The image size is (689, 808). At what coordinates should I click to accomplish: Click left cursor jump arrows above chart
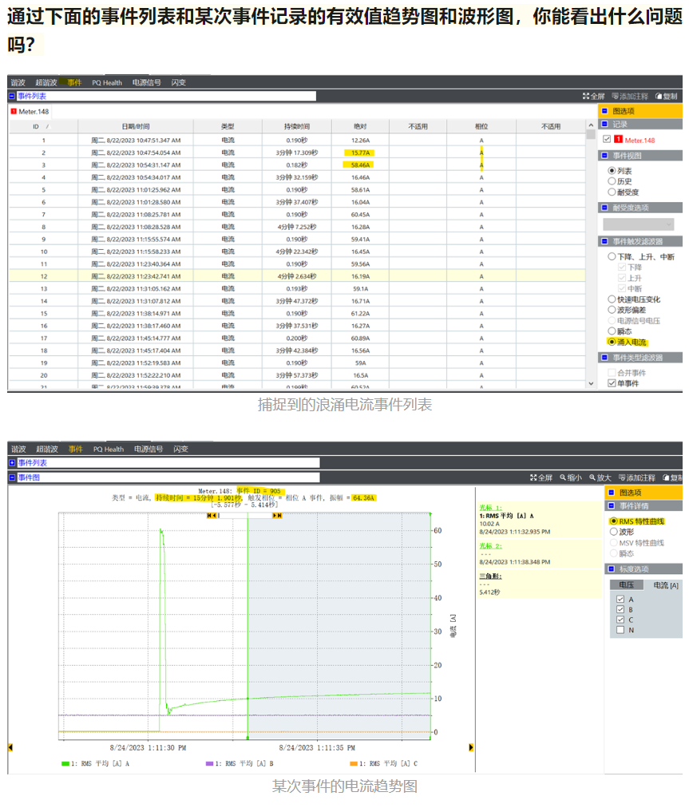point(212,516)
